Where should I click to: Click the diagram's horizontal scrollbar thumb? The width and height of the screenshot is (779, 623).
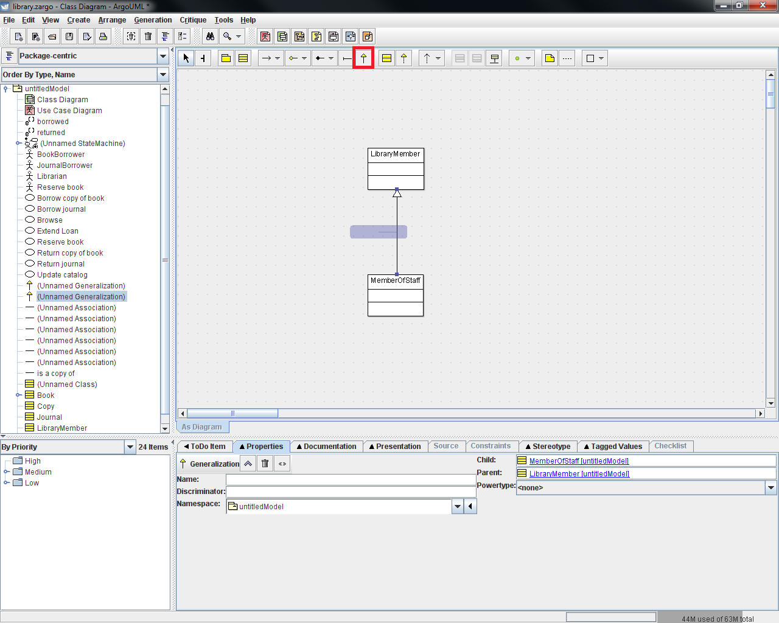point(232,414)
